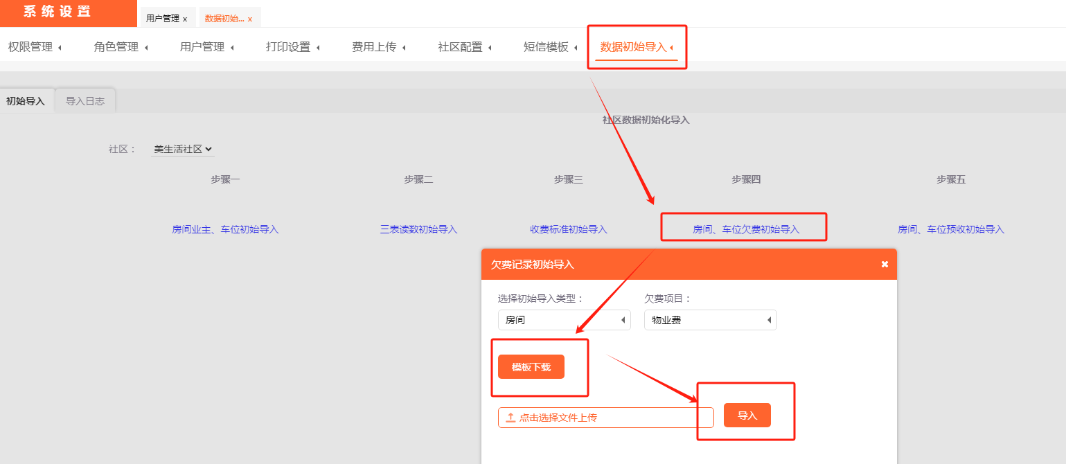Close the 欠费记录初始导入 dialog
1066x464 pixels.
coord(884,265)
